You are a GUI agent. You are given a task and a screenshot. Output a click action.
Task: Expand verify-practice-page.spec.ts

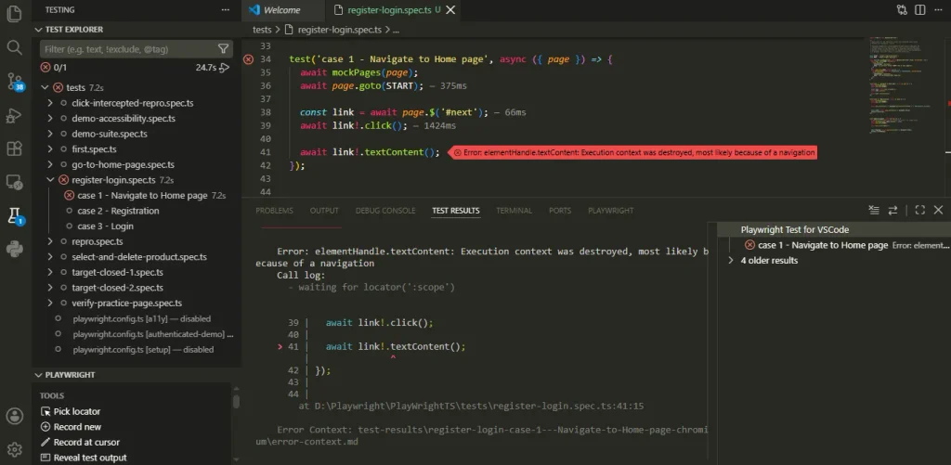50,304
